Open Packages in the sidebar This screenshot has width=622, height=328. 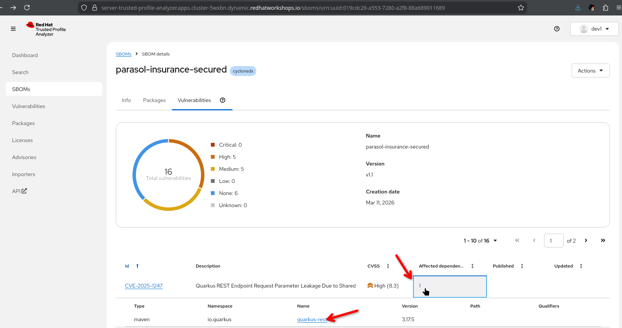[x=54, y=123]
